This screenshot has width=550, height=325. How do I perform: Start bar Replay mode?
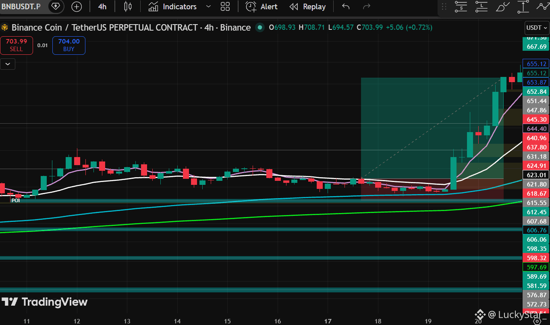tap(308, 6)
